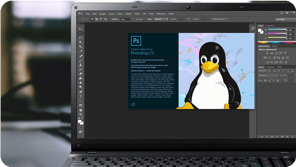The image size is (296, 167).
Task: Click the Refine Edge button
Action: pyautogui.click(x=219, y=19)
